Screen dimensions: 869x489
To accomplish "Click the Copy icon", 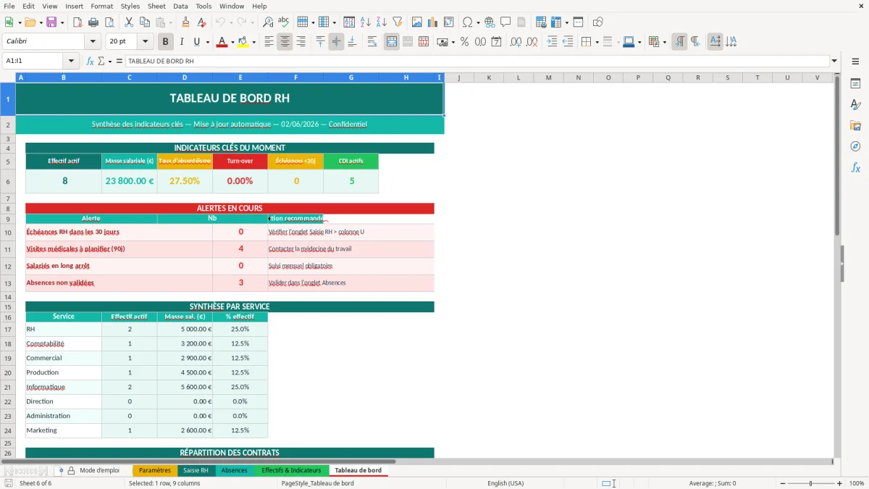I will click(144, 22).
